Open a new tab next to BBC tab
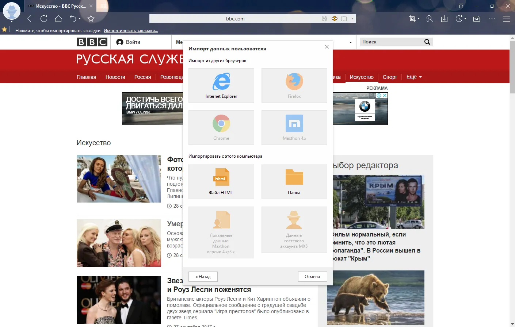The width and height of the screenshot is (515, 327). (104, 6)
